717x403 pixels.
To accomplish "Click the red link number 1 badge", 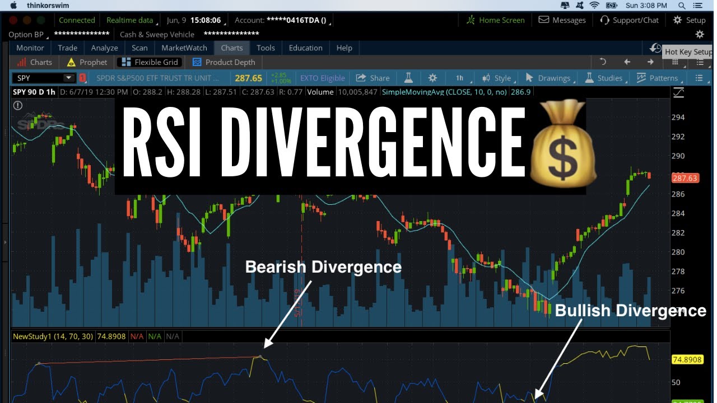I will coord(82,78).
